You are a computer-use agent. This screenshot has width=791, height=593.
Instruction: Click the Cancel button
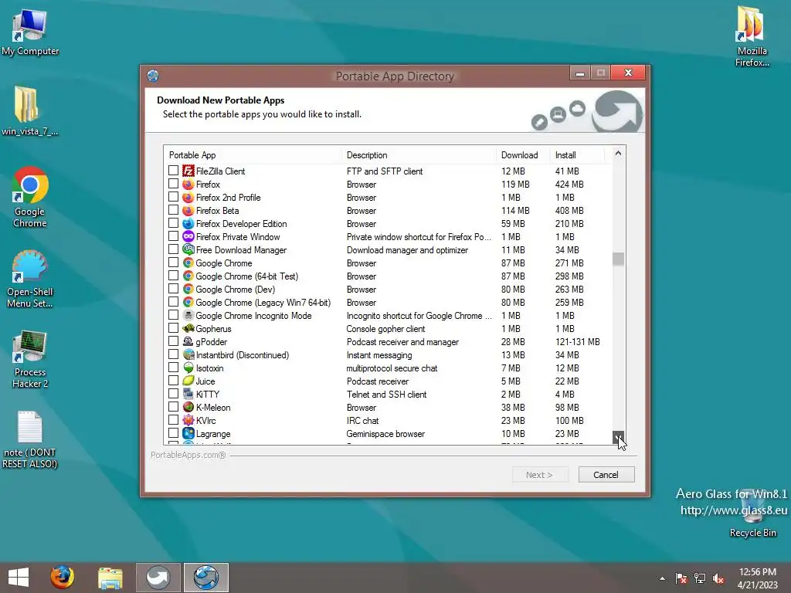point(606,475)
